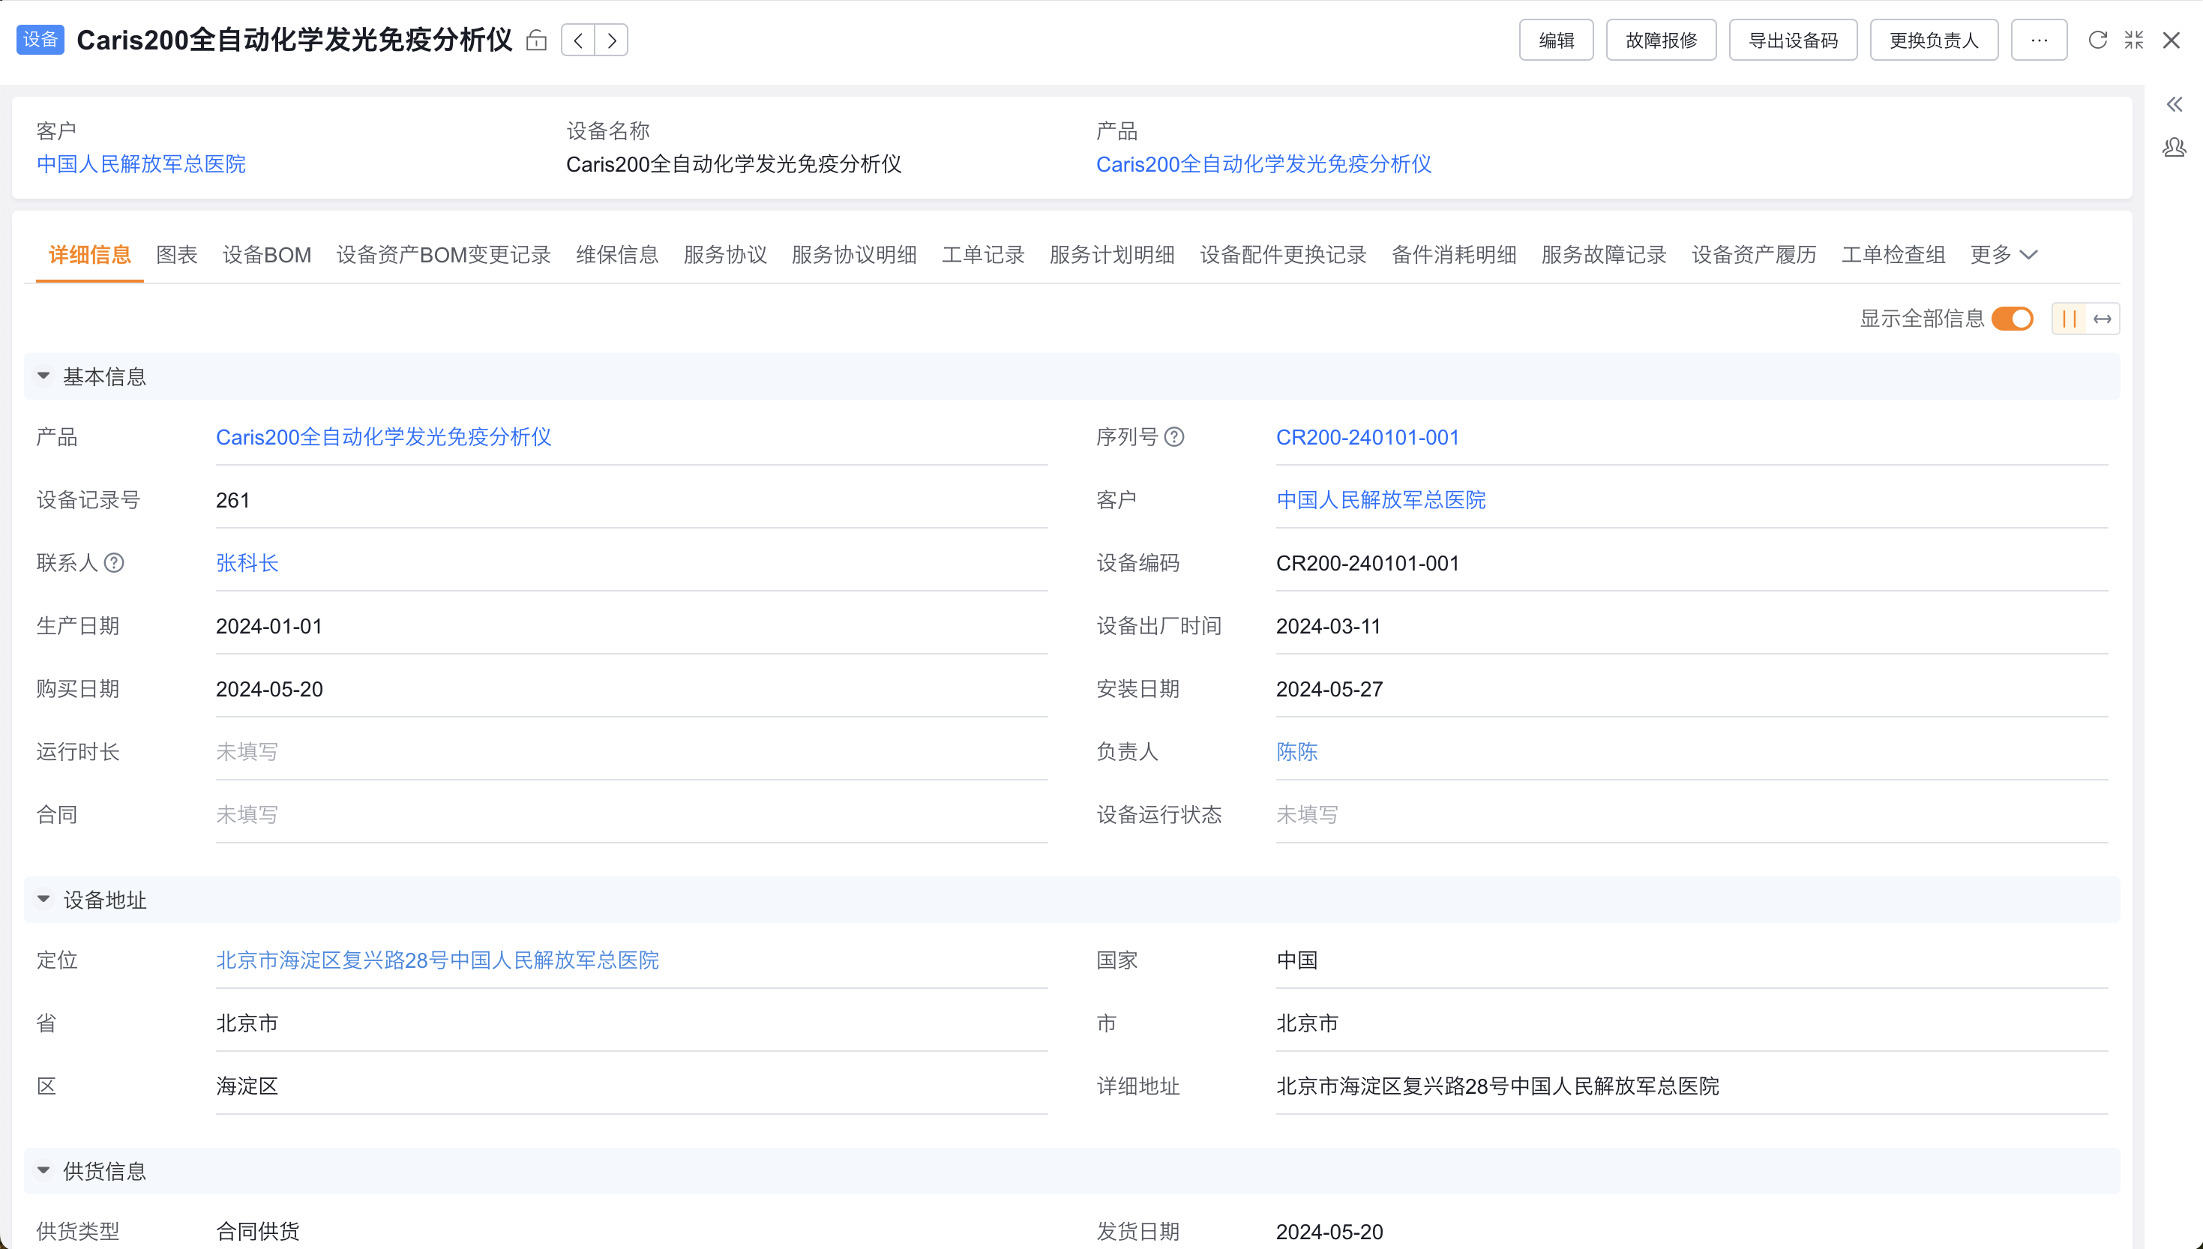Toggle 显示全部信息 switch
Screen dimensions: 2203x1249
[2013, 319]
